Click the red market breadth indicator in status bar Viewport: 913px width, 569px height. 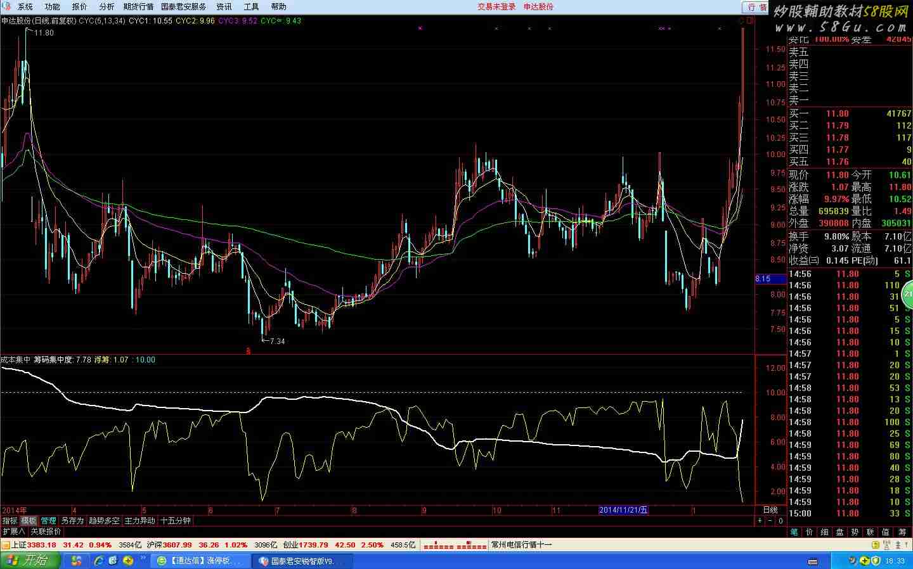tap(455, 544)
